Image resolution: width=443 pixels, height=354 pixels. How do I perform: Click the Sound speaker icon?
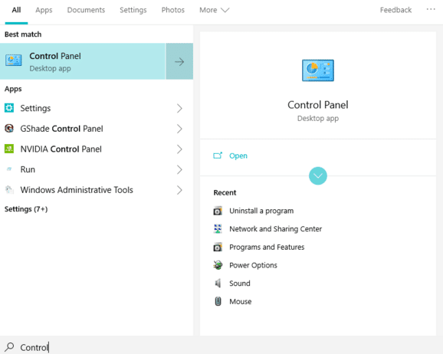(218, 283)
